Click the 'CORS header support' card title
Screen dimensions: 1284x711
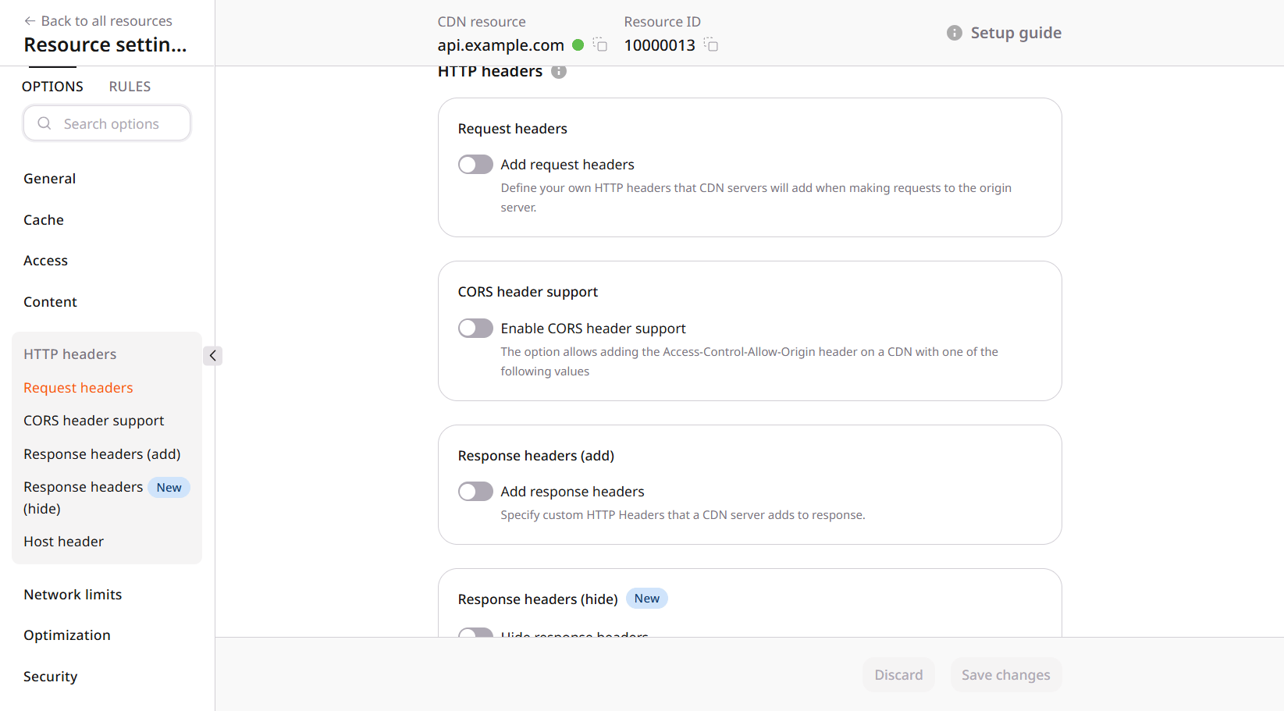pos(528,292)
